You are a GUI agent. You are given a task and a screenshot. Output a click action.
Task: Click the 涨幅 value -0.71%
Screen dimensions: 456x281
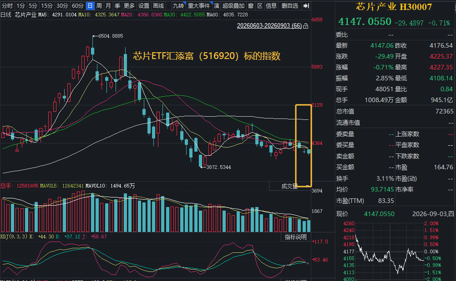[x=383, y=67]
